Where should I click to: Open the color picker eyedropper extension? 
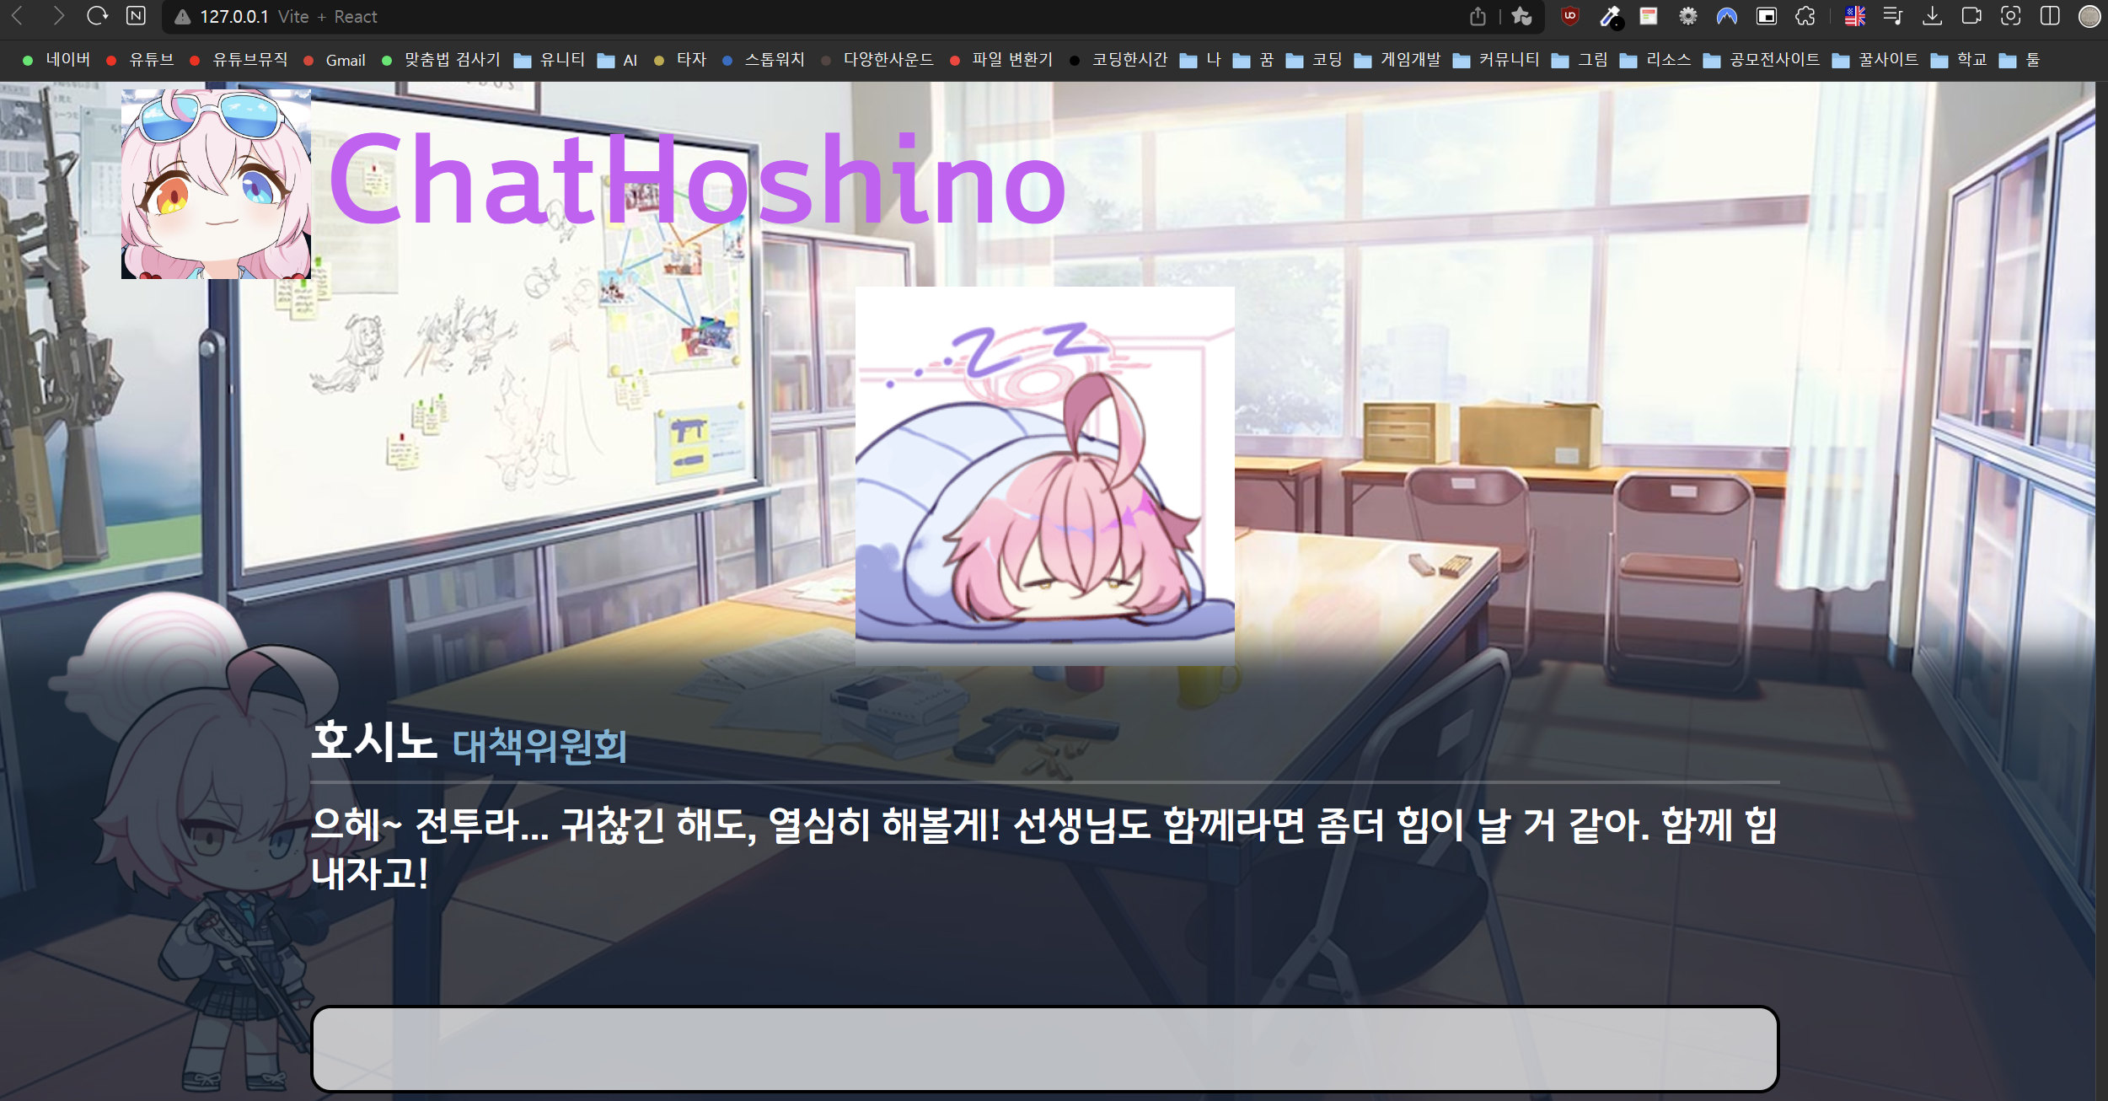pyautogui.click(x=1610, y=16)
